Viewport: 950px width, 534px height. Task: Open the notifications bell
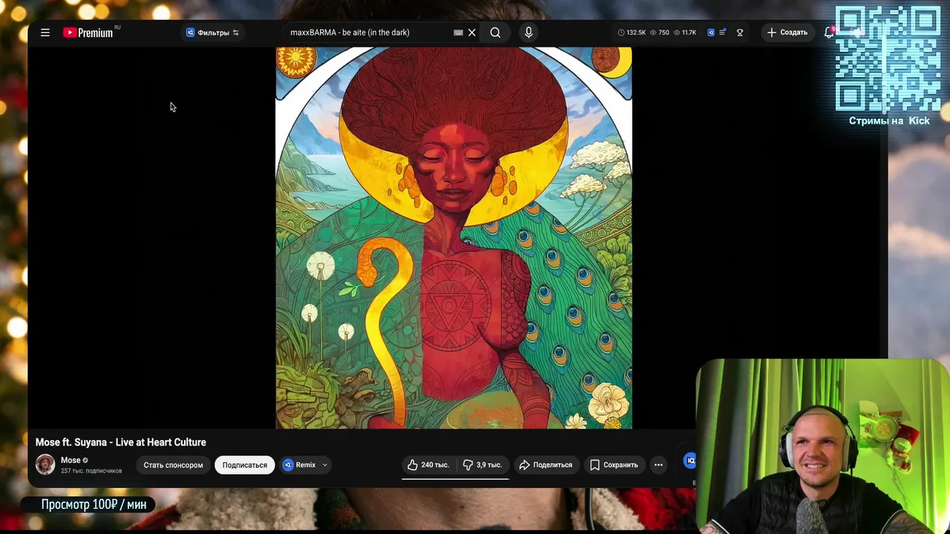point(830,33)
